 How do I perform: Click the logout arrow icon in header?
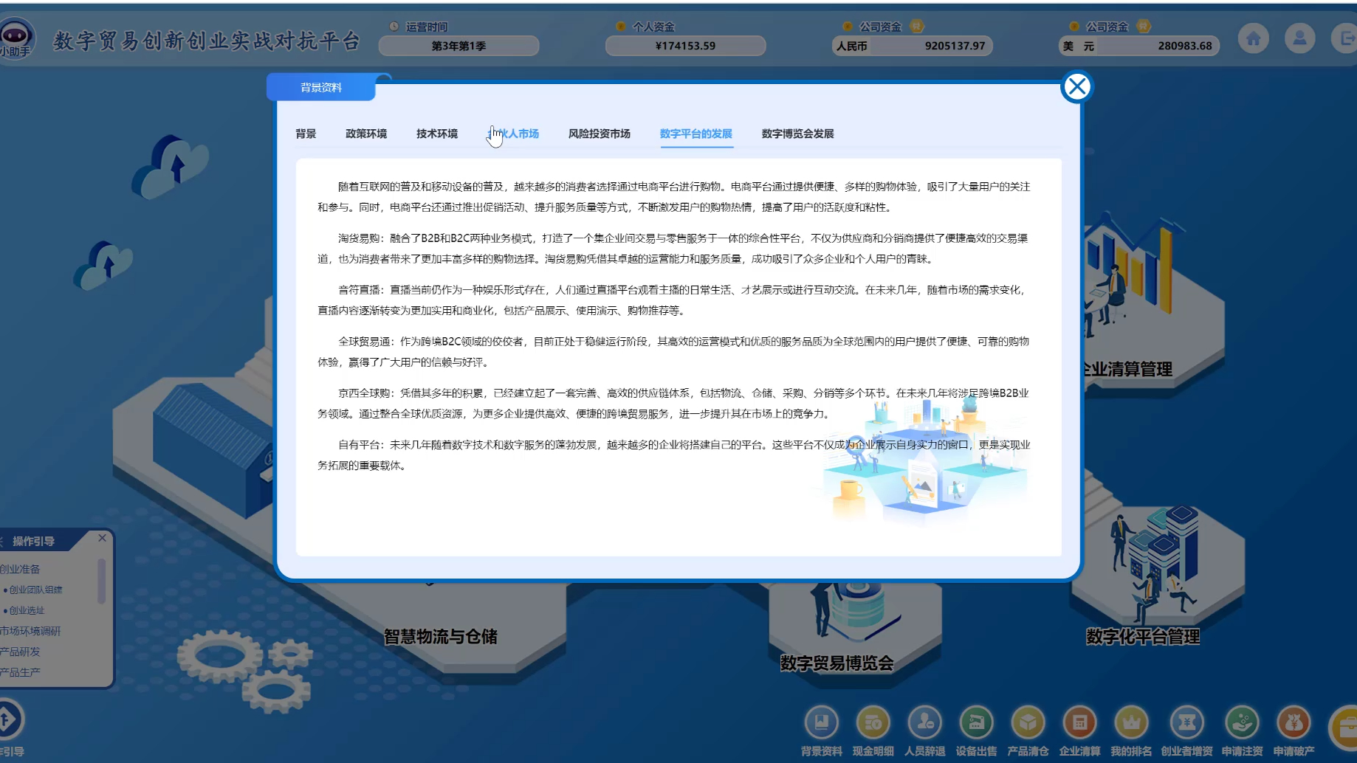[x=1344, y=38]
